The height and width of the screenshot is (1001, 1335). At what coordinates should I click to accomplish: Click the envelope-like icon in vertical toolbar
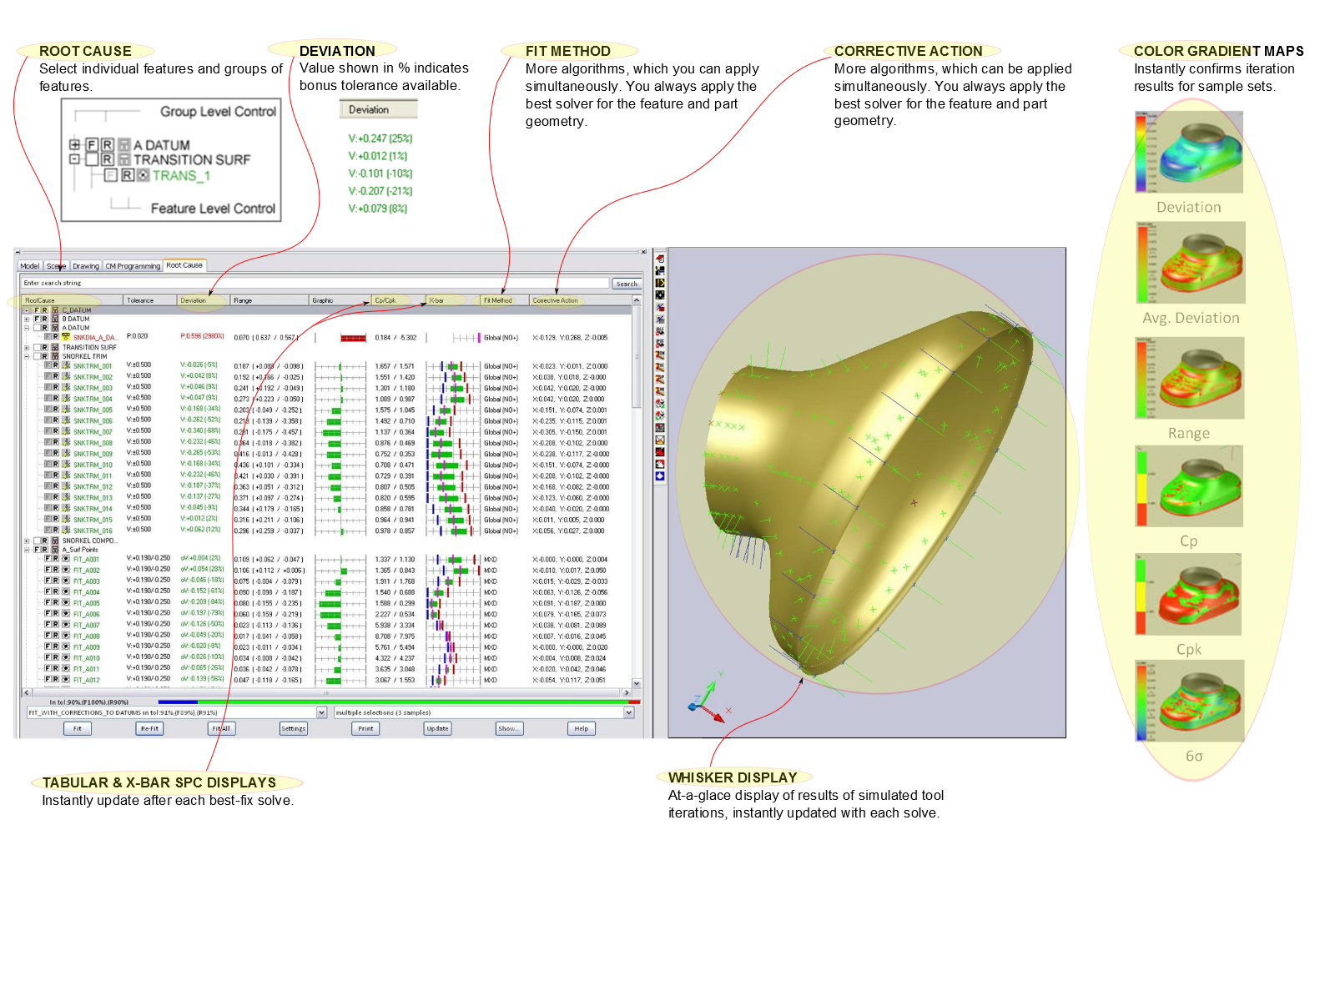click(x=660, y=440)
